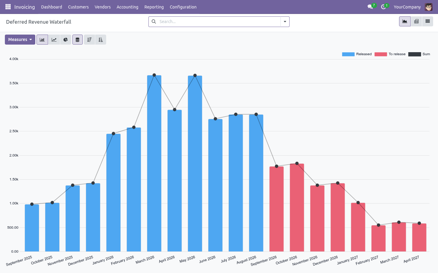Click the April 2027 red bar
This screenshot has height=273, width=438.
[x=419, y=238]
